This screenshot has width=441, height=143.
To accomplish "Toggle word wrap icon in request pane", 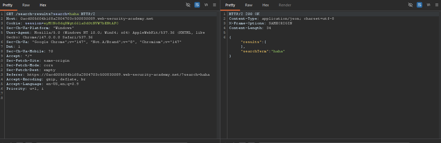I will tap(197, 5).
